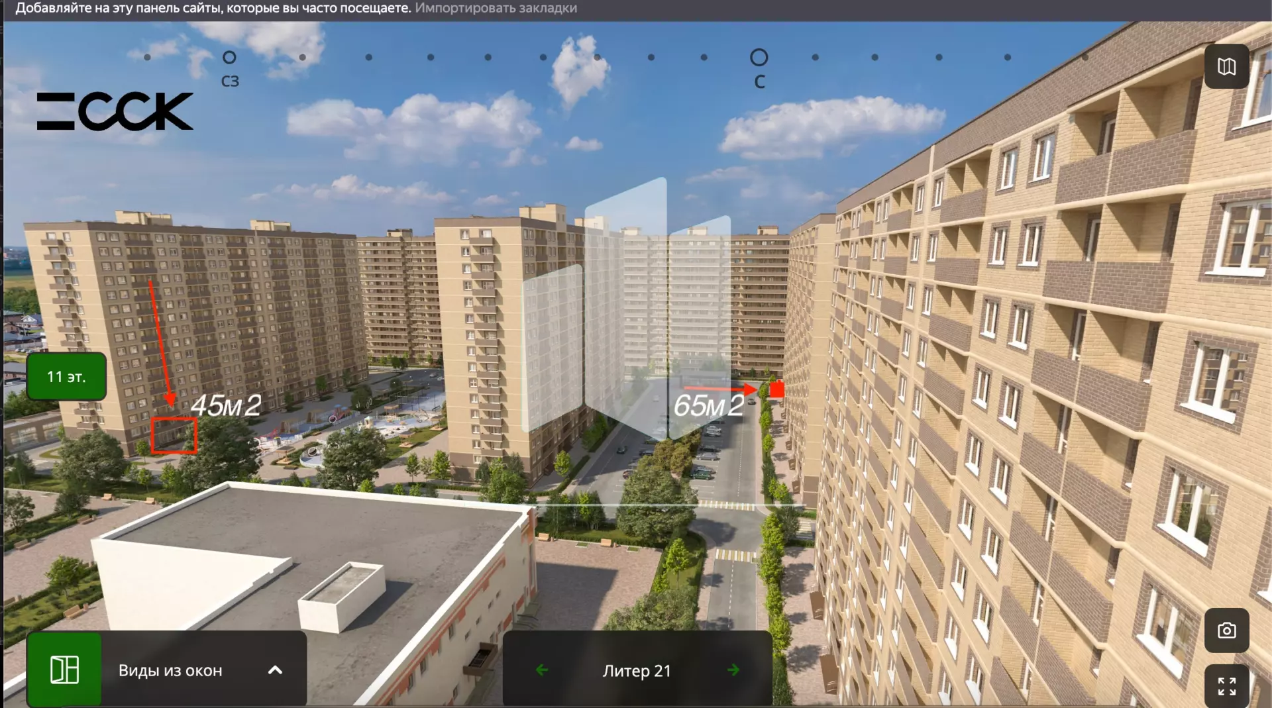Click Импортировать закладки link
Viewport: 1272px width, 708px height.
[x=496, y=8]
